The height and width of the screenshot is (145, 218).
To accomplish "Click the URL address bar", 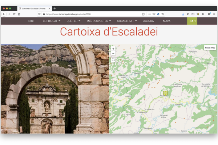I will pyautogui.click(x=94, y=14).
